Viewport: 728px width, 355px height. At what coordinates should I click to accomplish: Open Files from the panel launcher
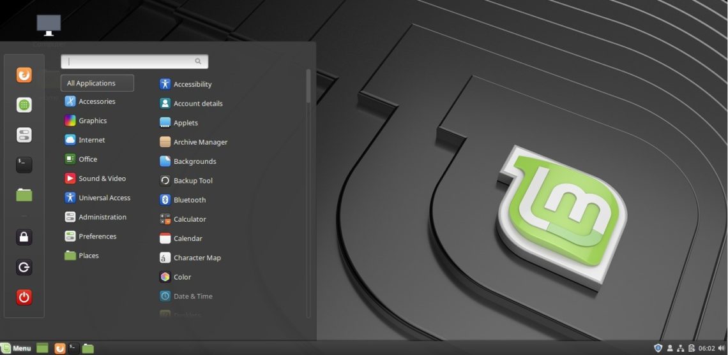(x=88, y=348)
